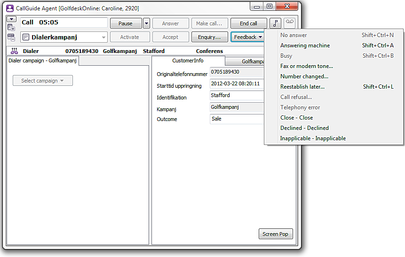
Task: Select Reestablish later... in the menu
Action: pyautogui.click(x=302, y=87)
